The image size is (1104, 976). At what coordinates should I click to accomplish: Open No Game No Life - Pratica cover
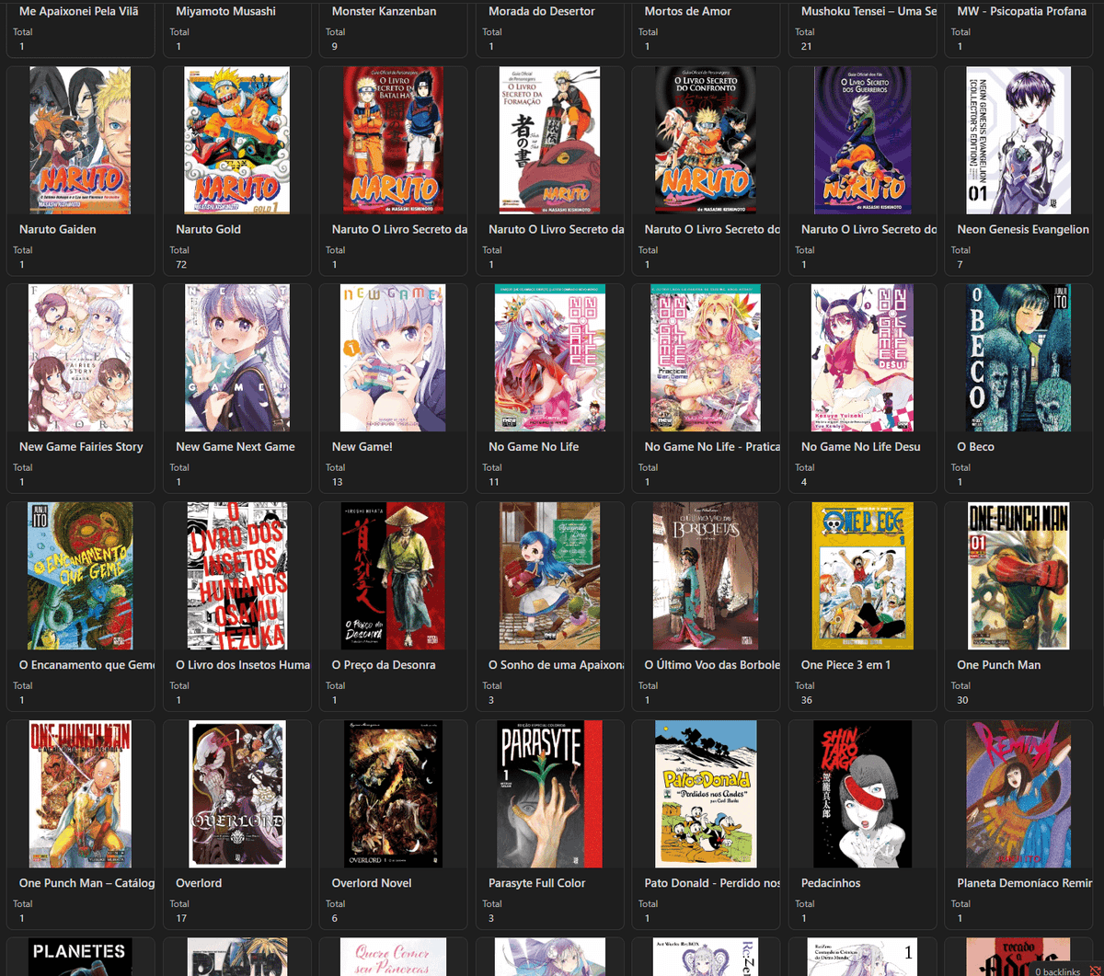point(706,358)
